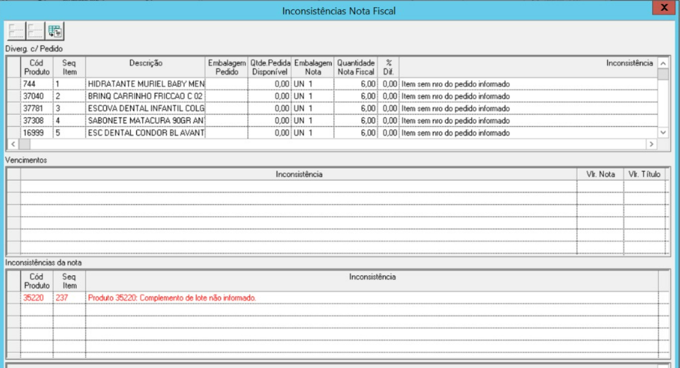Click BRINQ CARRINHO FRICCAO C 02 description
Screen dimensions: 680x368
(x=146, y=96)
